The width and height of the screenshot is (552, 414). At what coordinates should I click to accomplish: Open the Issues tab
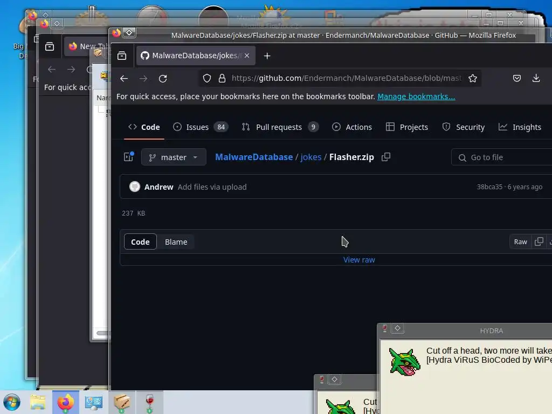[201, 127]
